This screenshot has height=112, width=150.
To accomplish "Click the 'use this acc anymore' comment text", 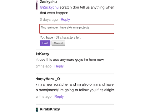I will pos(70,59).
